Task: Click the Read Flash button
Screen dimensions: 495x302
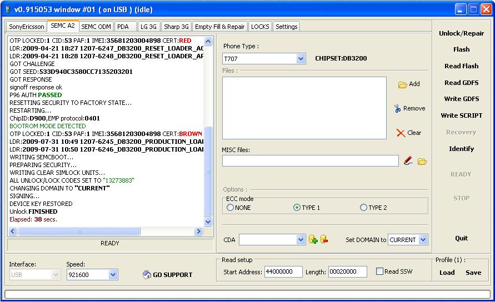Action: pyautogui.click(x=461, y=66)
